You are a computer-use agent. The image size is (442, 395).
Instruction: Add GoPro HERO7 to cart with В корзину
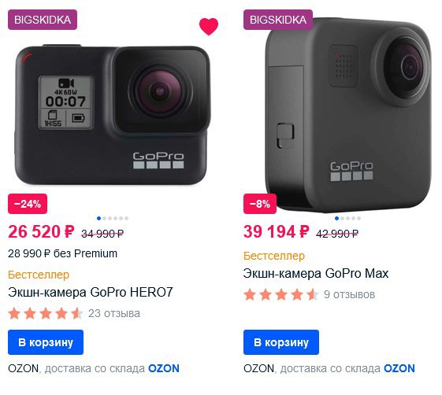click(46, 342)
